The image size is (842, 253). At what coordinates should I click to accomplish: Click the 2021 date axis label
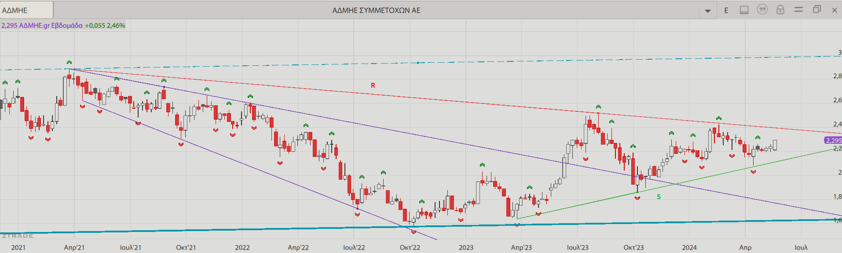18,247
